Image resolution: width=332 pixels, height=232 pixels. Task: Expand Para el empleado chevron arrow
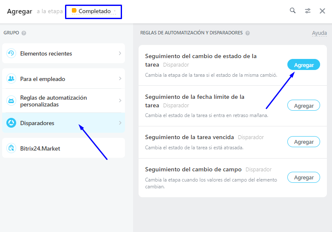pos(120,79)
